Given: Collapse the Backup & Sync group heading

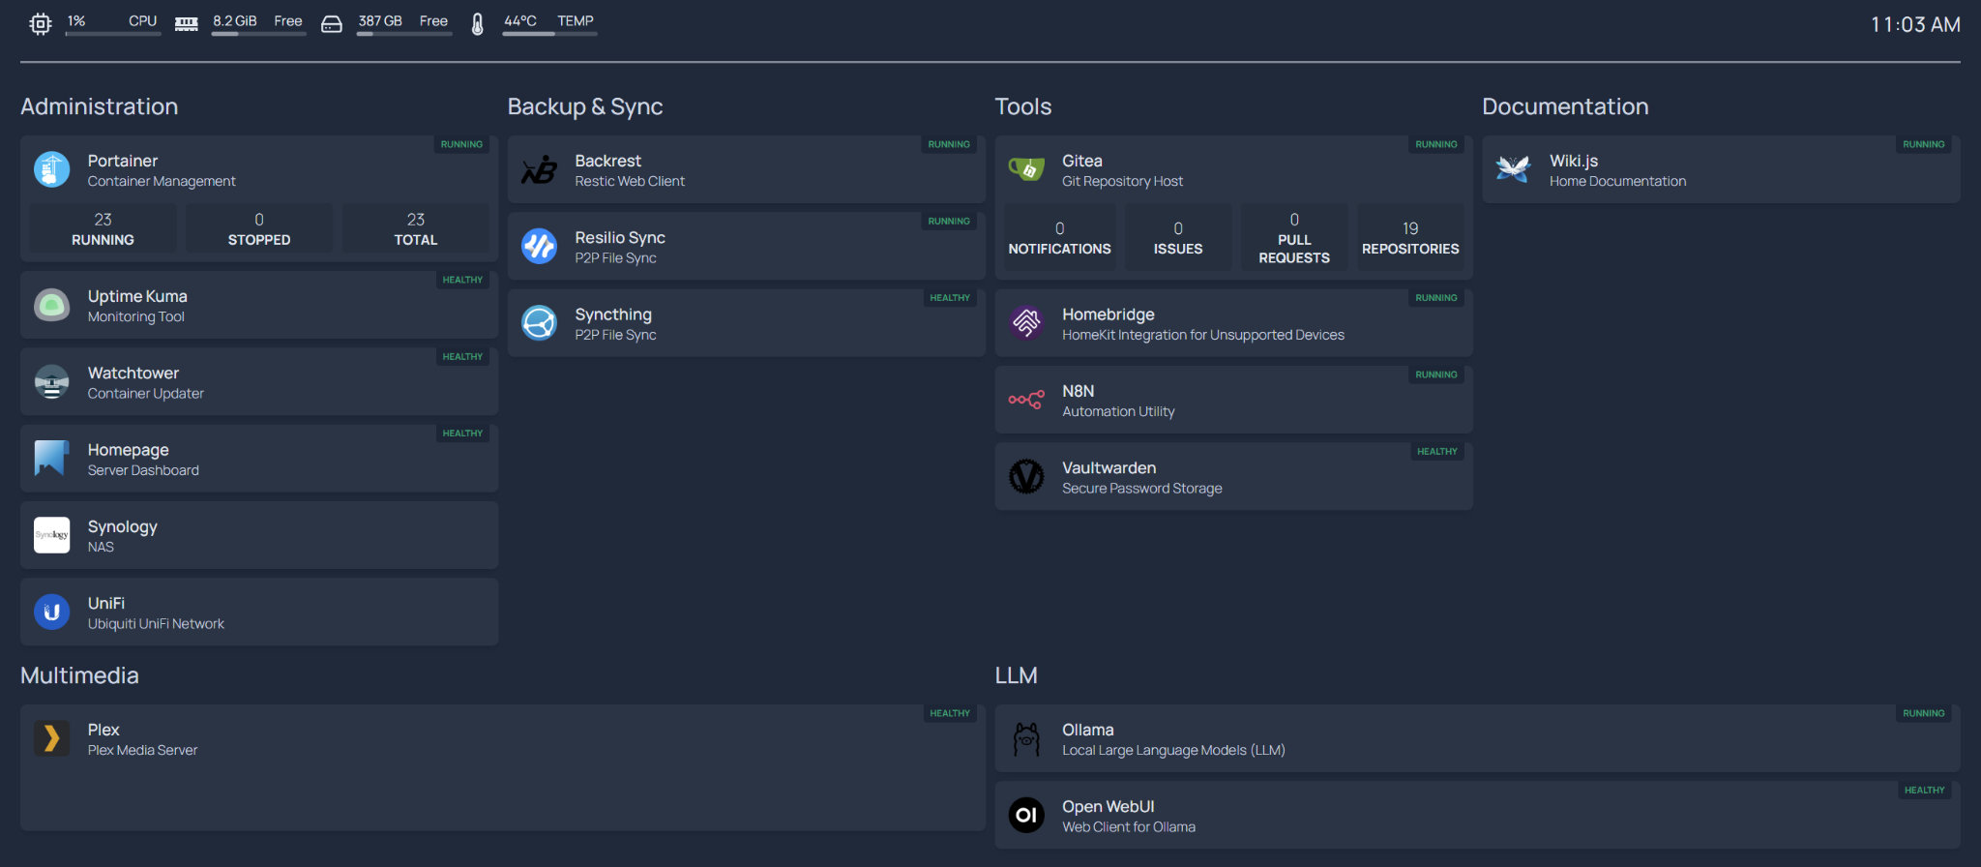Looking at the screenshot, I should (x=585, y=106).
